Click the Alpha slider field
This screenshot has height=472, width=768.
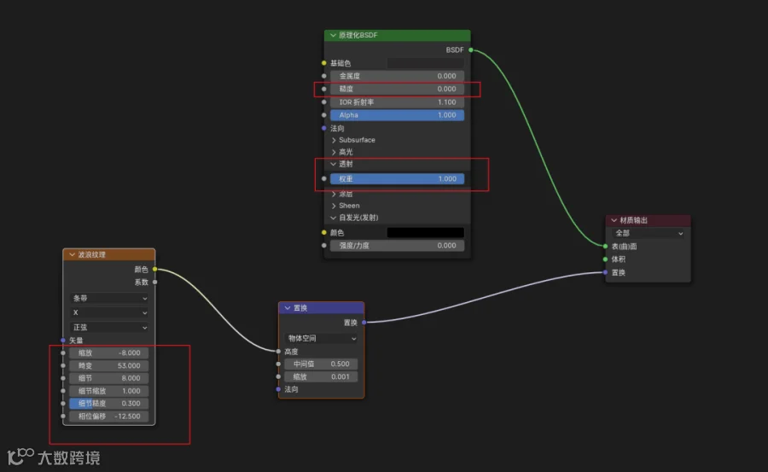pyautogui.click(x=397, y=115)
